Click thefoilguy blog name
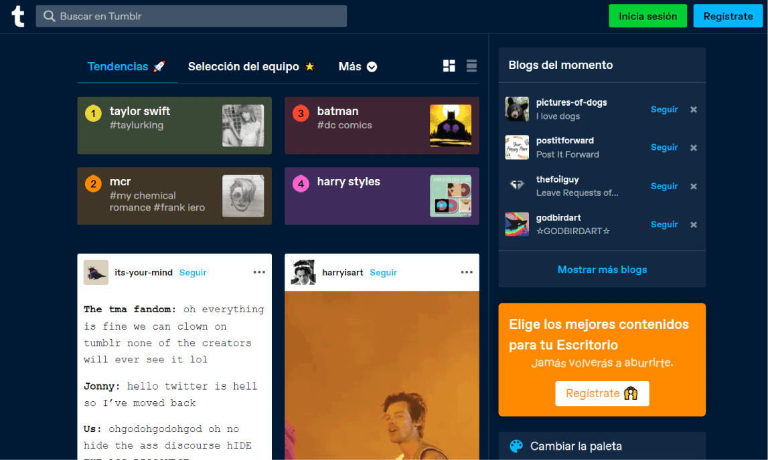Viewport: 768px width, 460px height. click(557, 179)
